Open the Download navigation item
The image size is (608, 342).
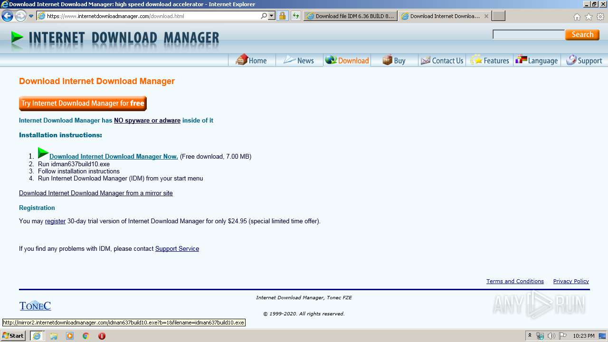(347, 60)
